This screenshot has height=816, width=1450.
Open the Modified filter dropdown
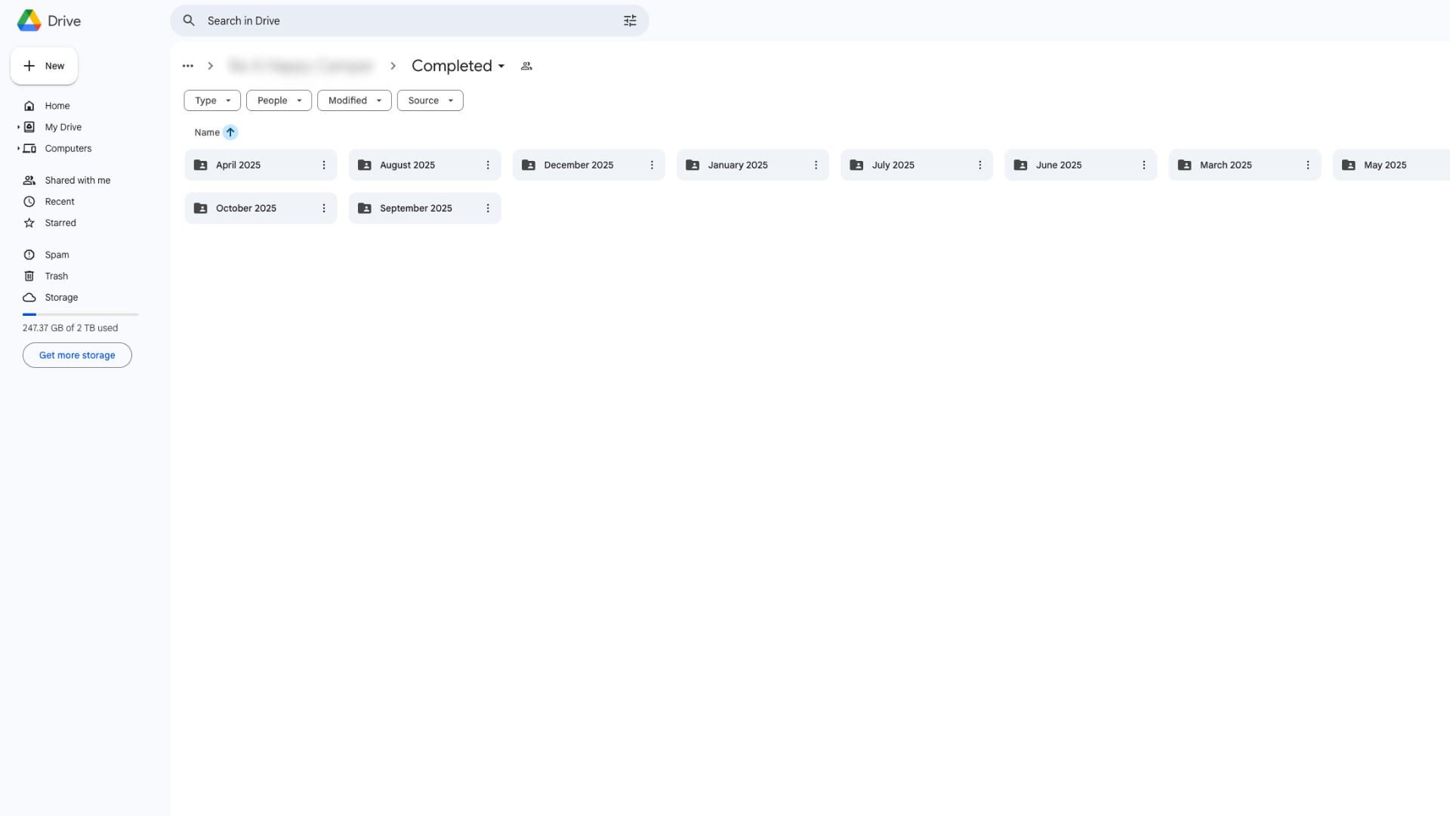click(354, 100)
